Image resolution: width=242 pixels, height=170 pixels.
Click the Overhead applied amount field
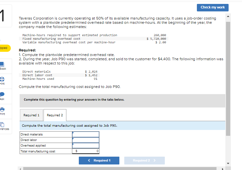[x=86, y=145]
